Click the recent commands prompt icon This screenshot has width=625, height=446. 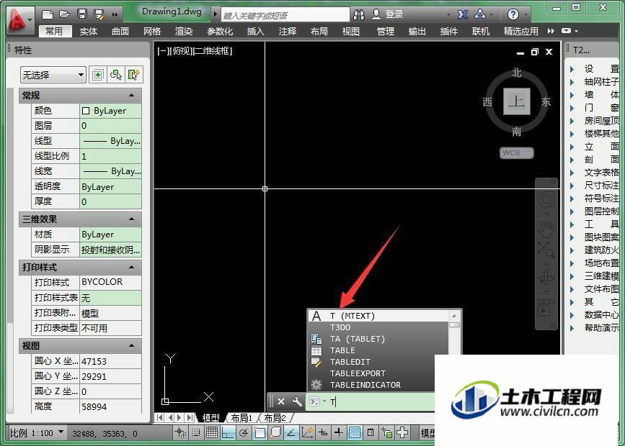coord(314,401)
